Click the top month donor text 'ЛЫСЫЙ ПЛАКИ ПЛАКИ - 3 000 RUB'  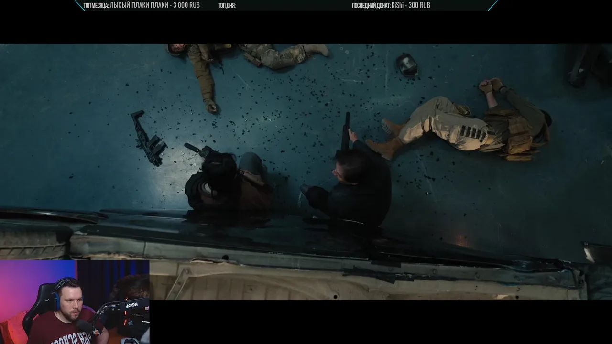(x=155, y=5)
